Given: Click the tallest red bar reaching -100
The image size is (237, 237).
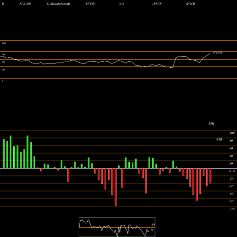Looking at the screenshot, I should [116, 187].
